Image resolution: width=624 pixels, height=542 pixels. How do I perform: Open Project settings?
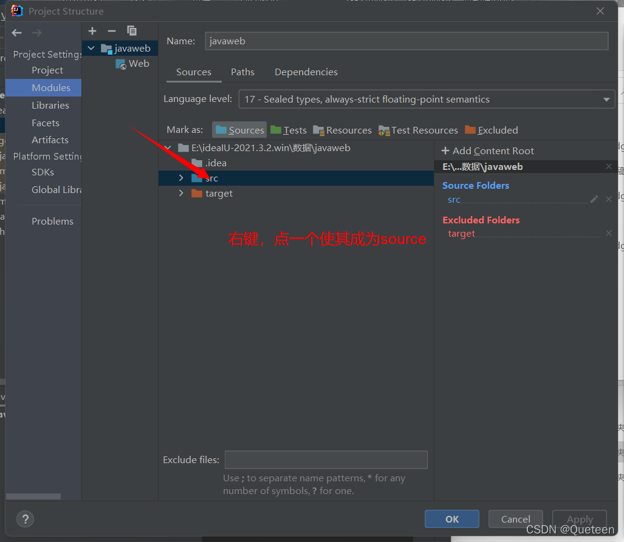pos(47,70)
